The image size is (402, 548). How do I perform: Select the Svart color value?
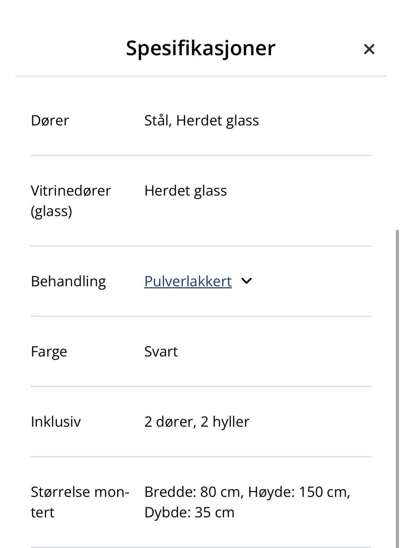161,351
